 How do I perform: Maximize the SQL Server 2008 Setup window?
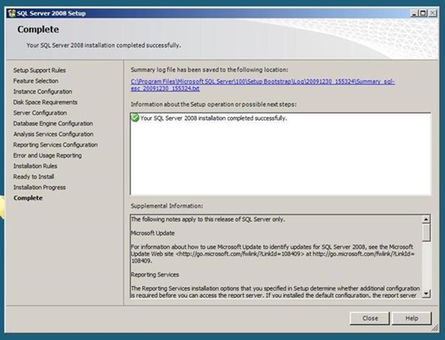tap(423, 14)
